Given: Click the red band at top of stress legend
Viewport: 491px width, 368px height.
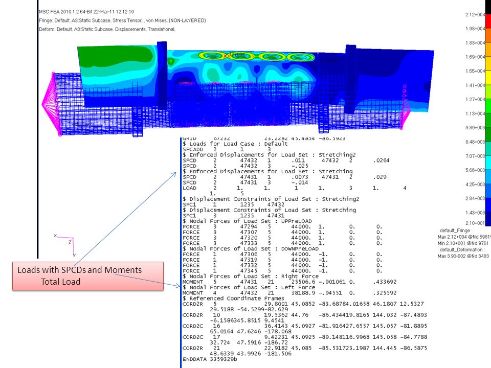Looking at the screenshot, I should point(488,21).
